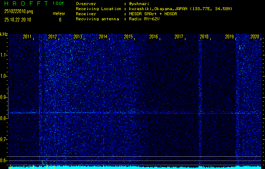Click the HROFFT title text

tap(25, 3)
